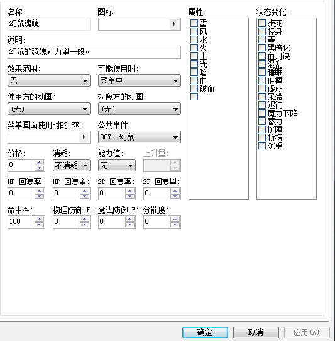The width and height of the screenshot is (335, 341).
Task: Click the SP 回复量 number field
Action: point(157,193)
